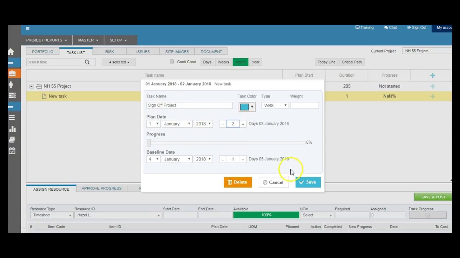
Task: Toggle the Critical Path button
Action: [352, 62]
